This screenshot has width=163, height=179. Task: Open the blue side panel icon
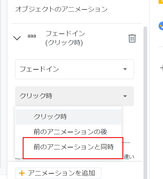pos(161,26)
